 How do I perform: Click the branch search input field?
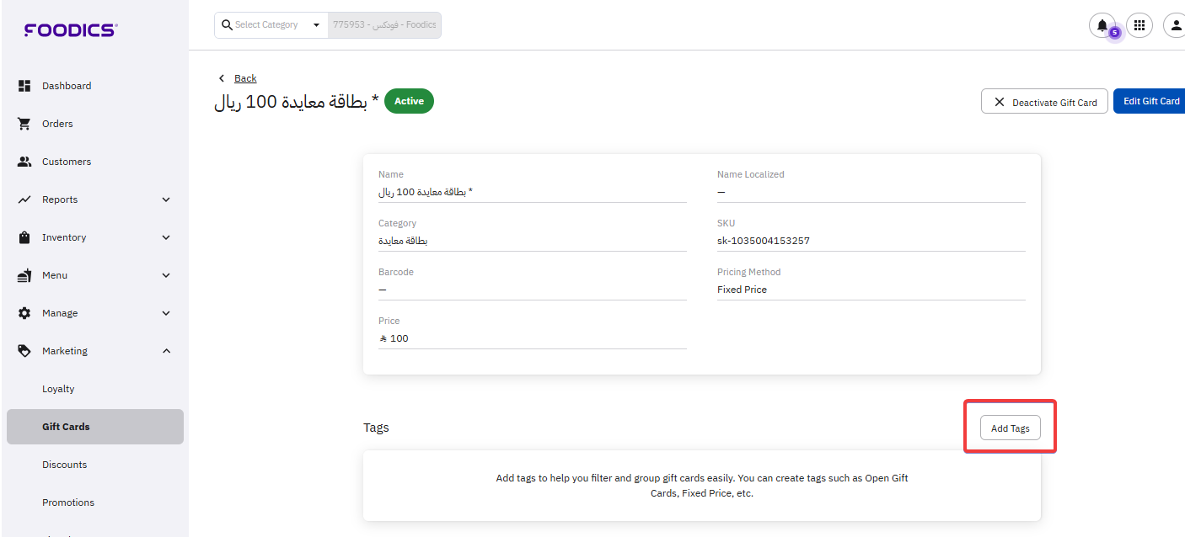[384, 25]
